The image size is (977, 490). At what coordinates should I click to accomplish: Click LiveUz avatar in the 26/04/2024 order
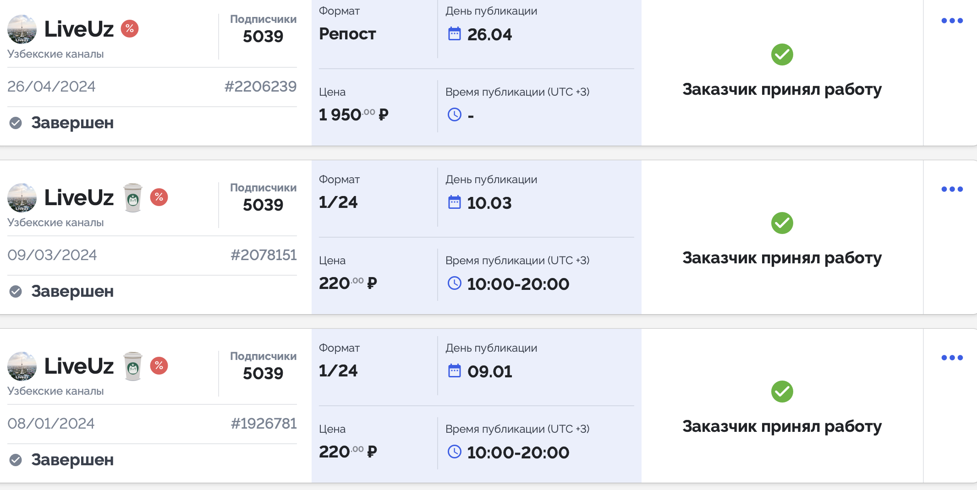click(22, 29)
